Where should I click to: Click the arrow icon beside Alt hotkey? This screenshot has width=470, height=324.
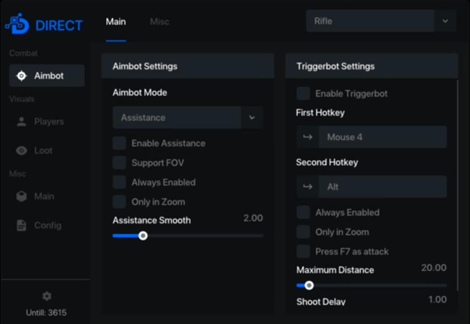(x=308, y=187)
